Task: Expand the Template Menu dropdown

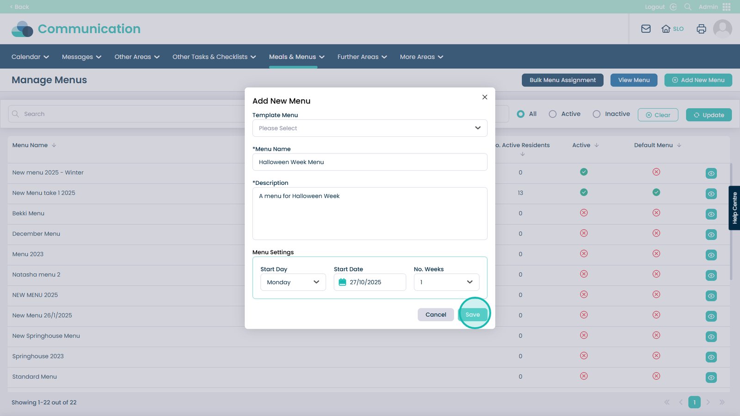Action: (x=370, y=128)
